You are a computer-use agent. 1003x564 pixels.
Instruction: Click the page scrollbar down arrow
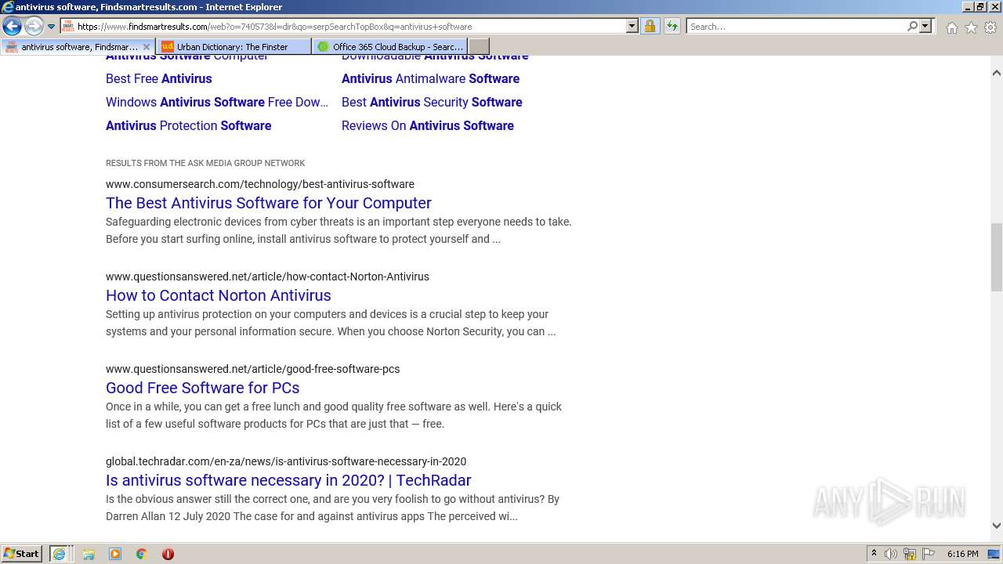(x=997, y=526)
